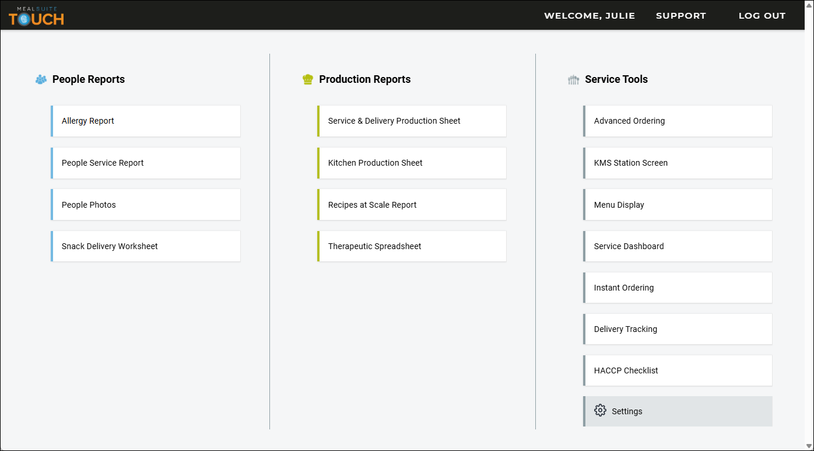Open the Allergy Report
This screenshot has height=451, width=814.
point(146,121)
